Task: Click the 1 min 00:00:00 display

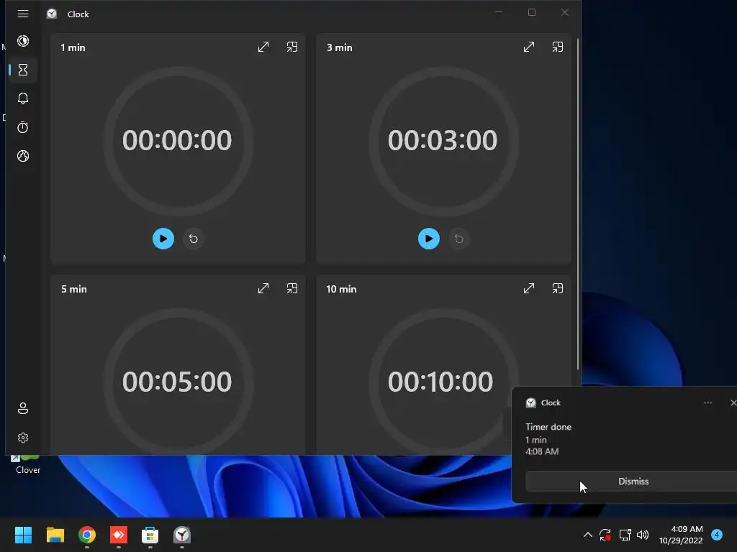Action: 177,140
